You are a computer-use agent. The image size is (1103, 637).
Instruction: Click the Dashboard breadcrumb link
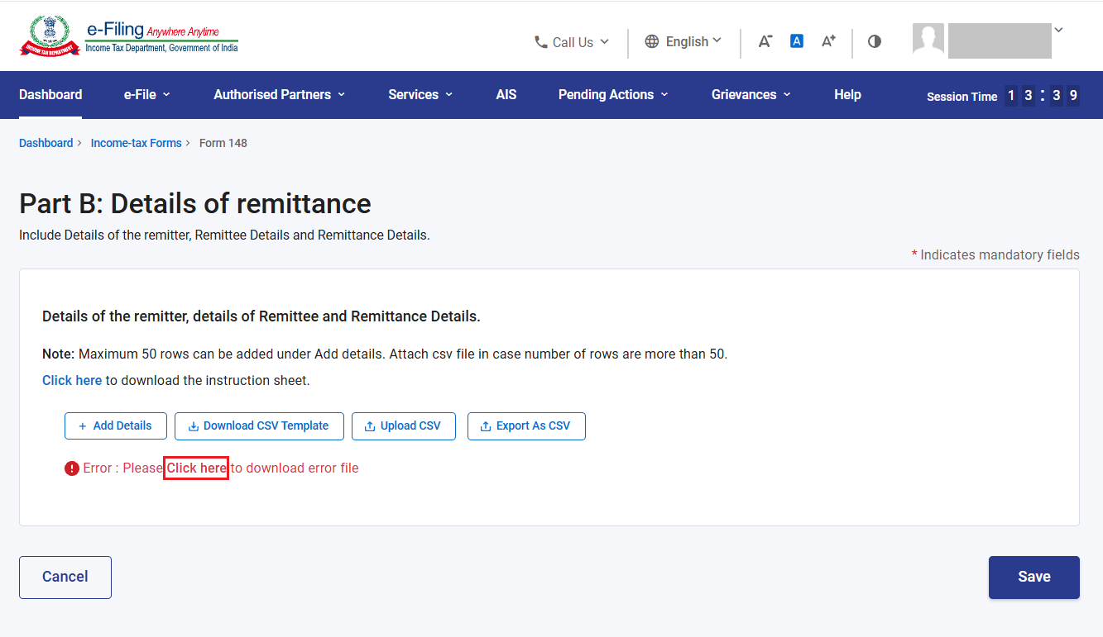[x=46, y=143]
